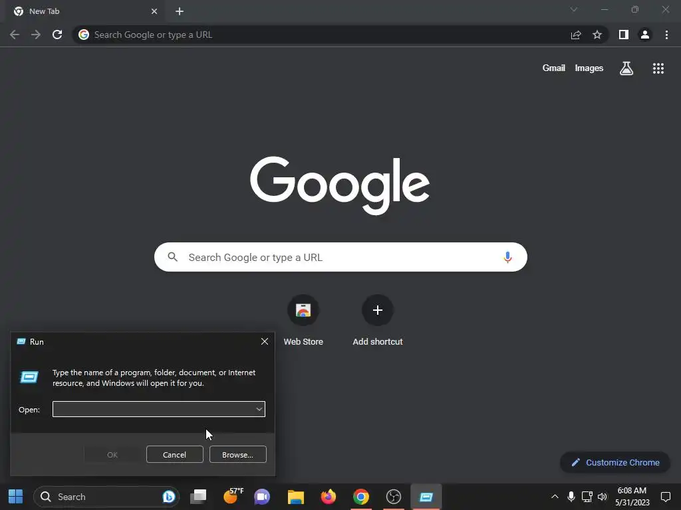Open the clock showing 6:08 AM
Viewport: 681px width, 510px height.
point(632,497)
